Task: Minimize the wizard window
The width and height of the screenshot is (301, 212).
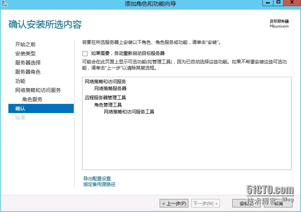Action: (268, 3)
